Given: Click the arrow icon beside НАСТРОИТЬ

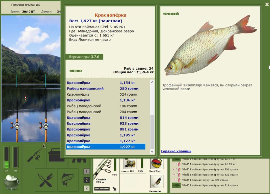Looking at the screenshot, I should pos(114,189).
